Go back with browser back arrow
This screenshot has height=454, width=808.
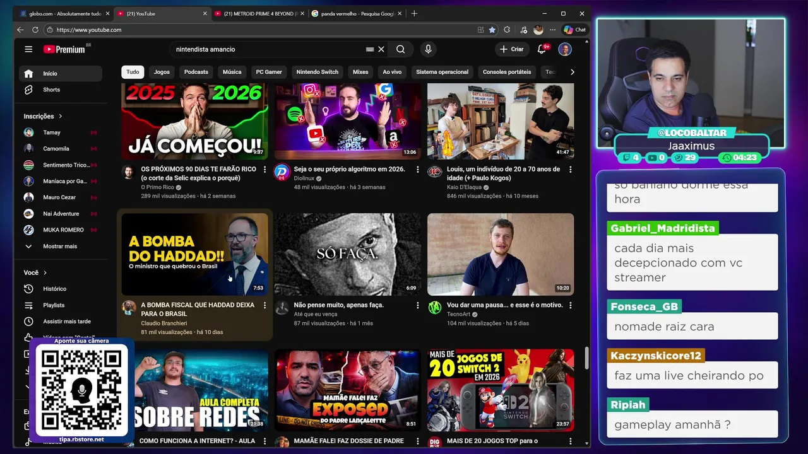pos(20,30)
